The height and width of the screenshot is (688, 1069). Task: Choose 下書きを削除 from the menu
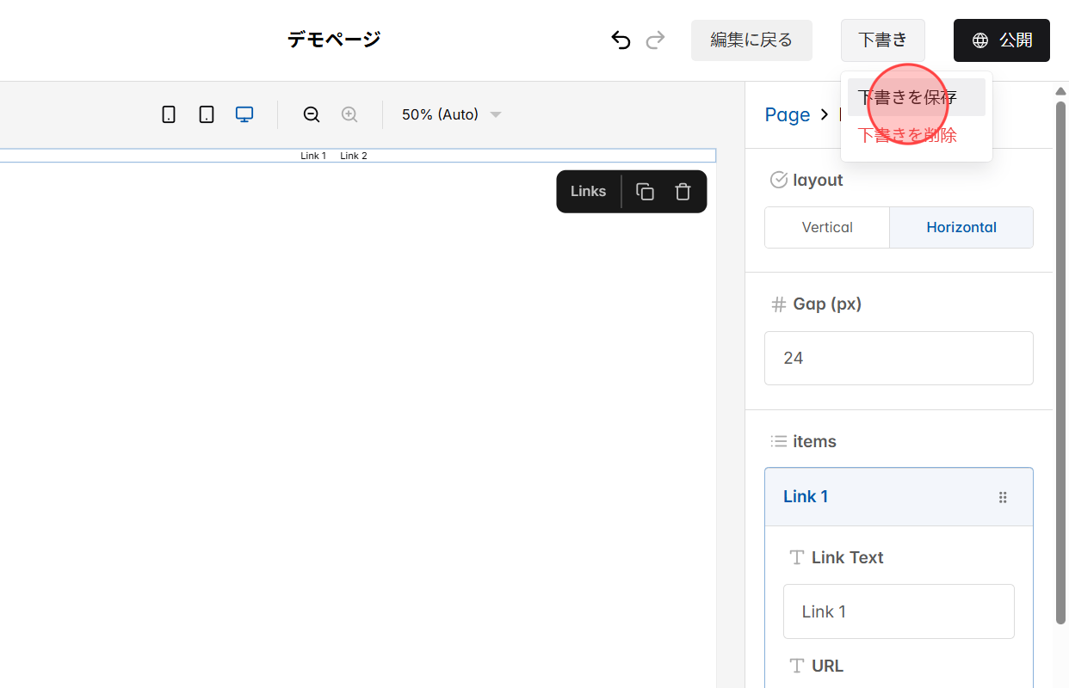(906, 135)
